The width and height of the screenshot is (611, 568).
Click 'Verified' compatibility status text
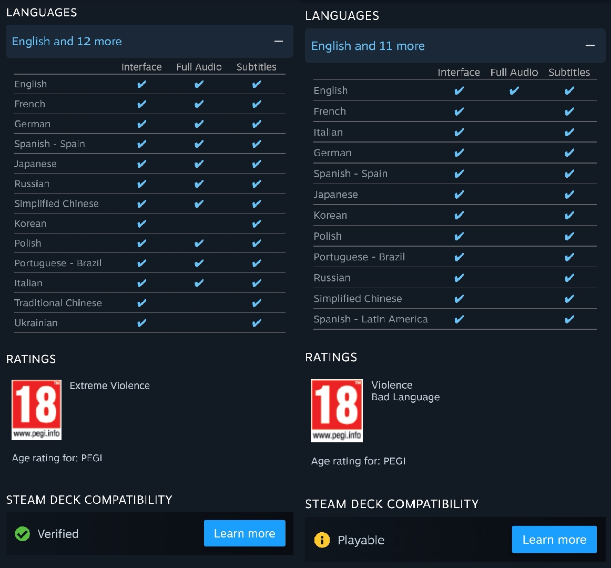click(58, 534)
